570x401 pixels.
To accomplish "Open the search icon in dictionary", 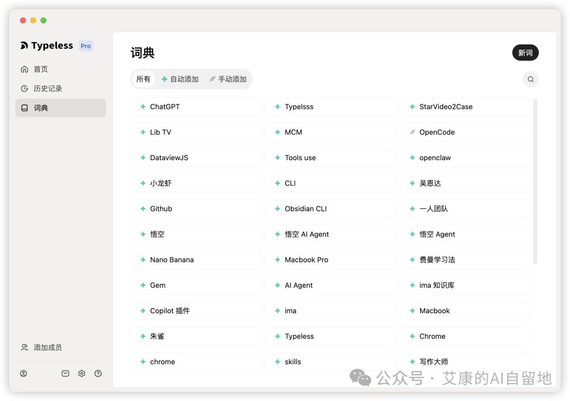I will coord(530,79).
